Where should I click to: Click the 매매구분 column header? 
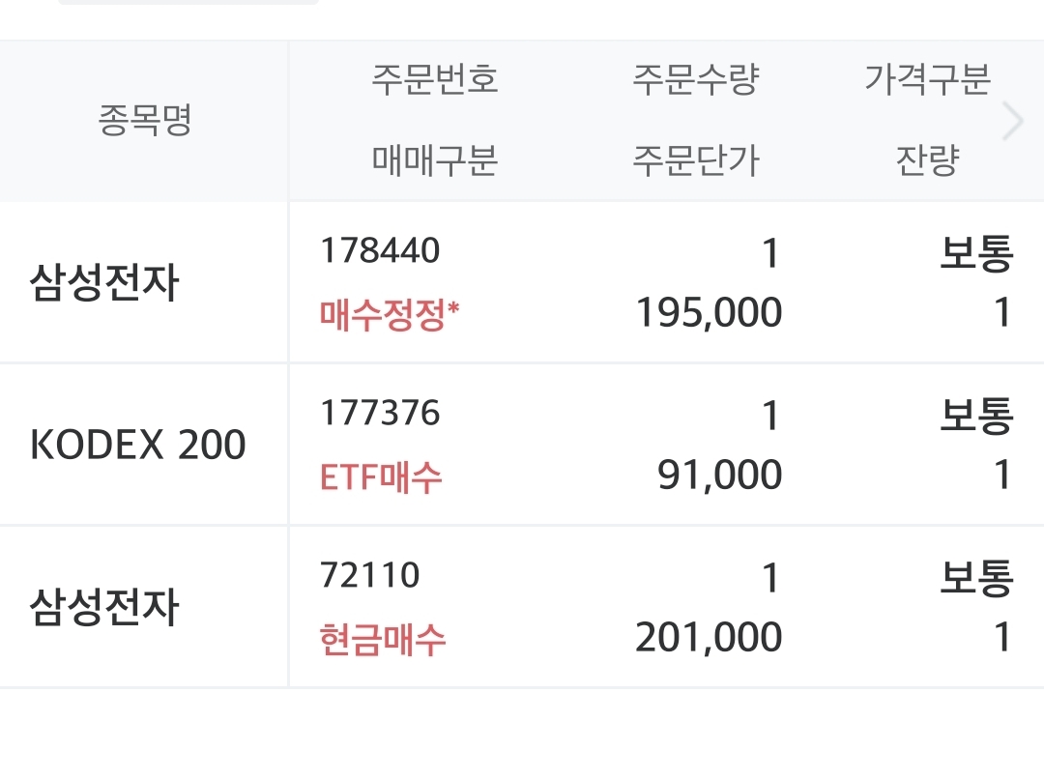(434, 160)
